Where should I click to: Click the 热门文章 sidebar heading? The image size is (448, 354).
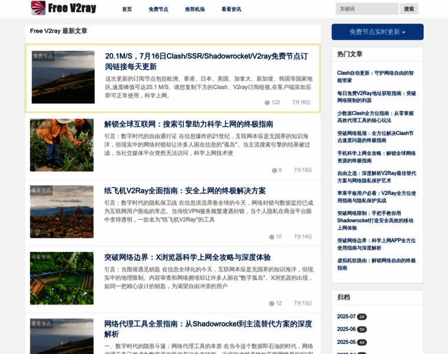350,54
